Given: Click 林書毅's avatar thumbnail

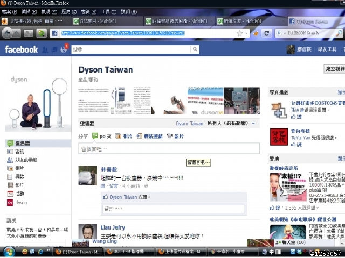Looking at the screenshot, I should point(87,176).
